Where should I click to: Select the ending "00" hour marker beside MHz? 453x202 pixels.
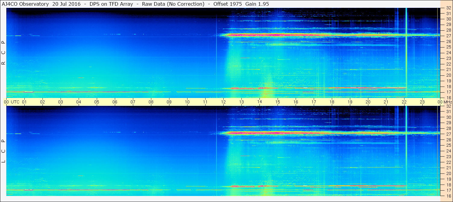[x=440, y=102]
